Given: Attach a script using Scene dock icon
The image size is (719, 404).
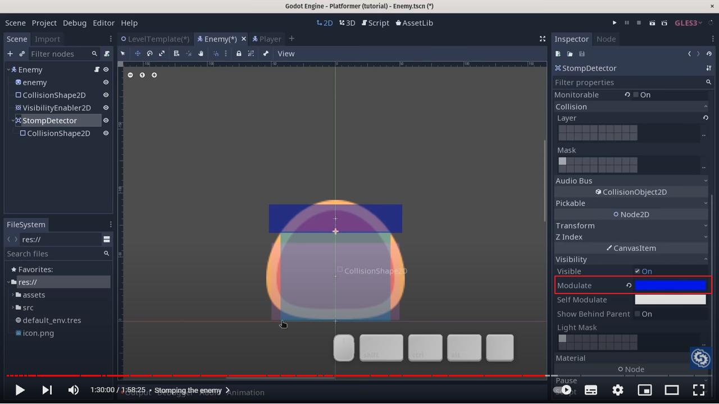Looking at the screenshot, I should 107,54.
